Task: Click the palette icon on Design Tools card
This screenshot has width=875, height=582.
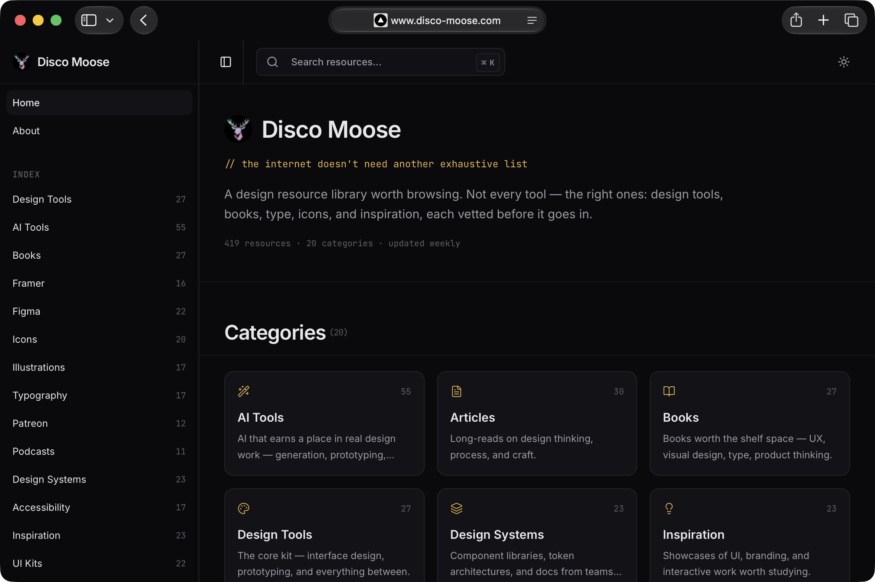Action: pos(244,508)
